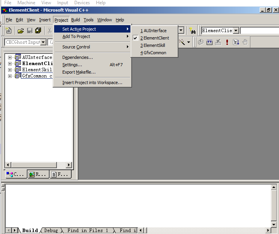This screenshot has height=234, width=279.
Task: Open the Window menu
Action: click(x=104, y=20)
